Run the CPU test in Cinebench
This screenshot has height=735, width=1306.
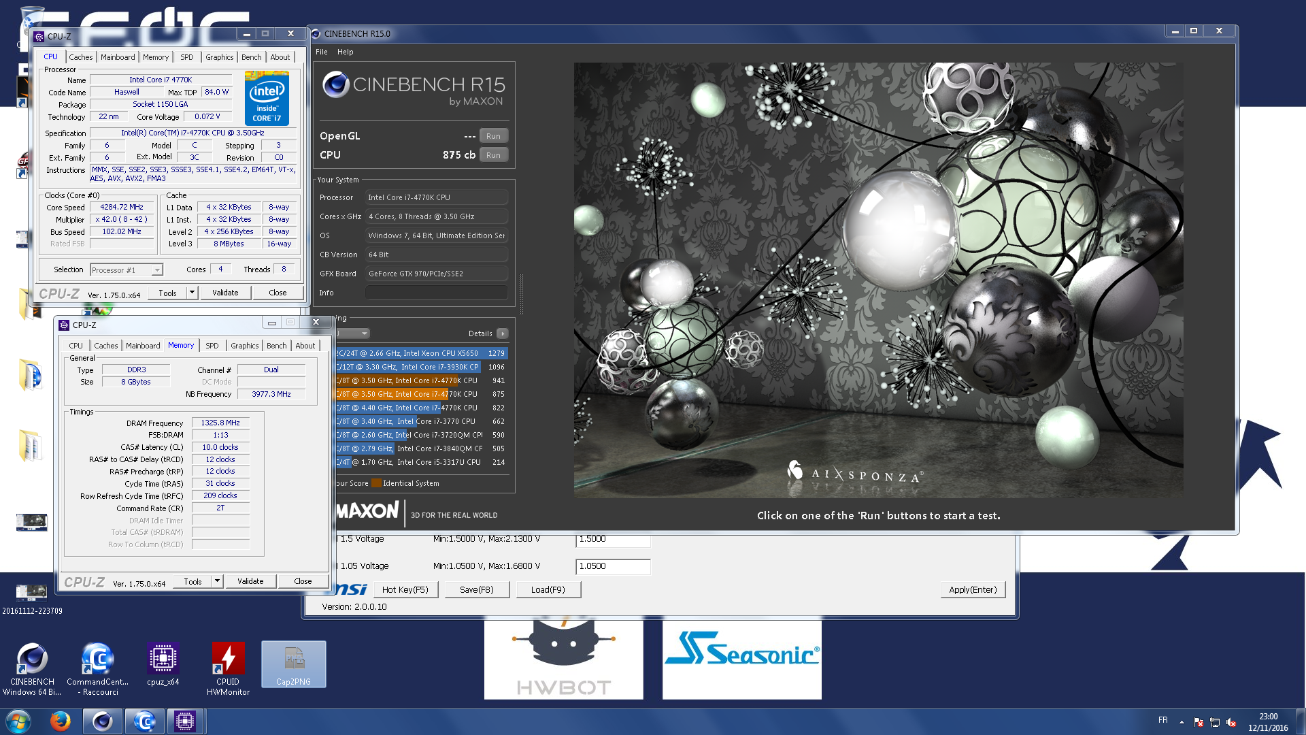(493, 155)
